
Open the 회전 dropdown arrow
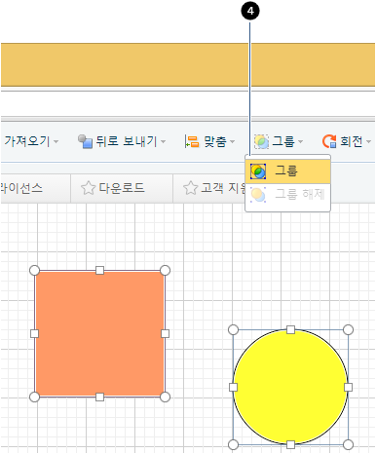click(368, 142)
